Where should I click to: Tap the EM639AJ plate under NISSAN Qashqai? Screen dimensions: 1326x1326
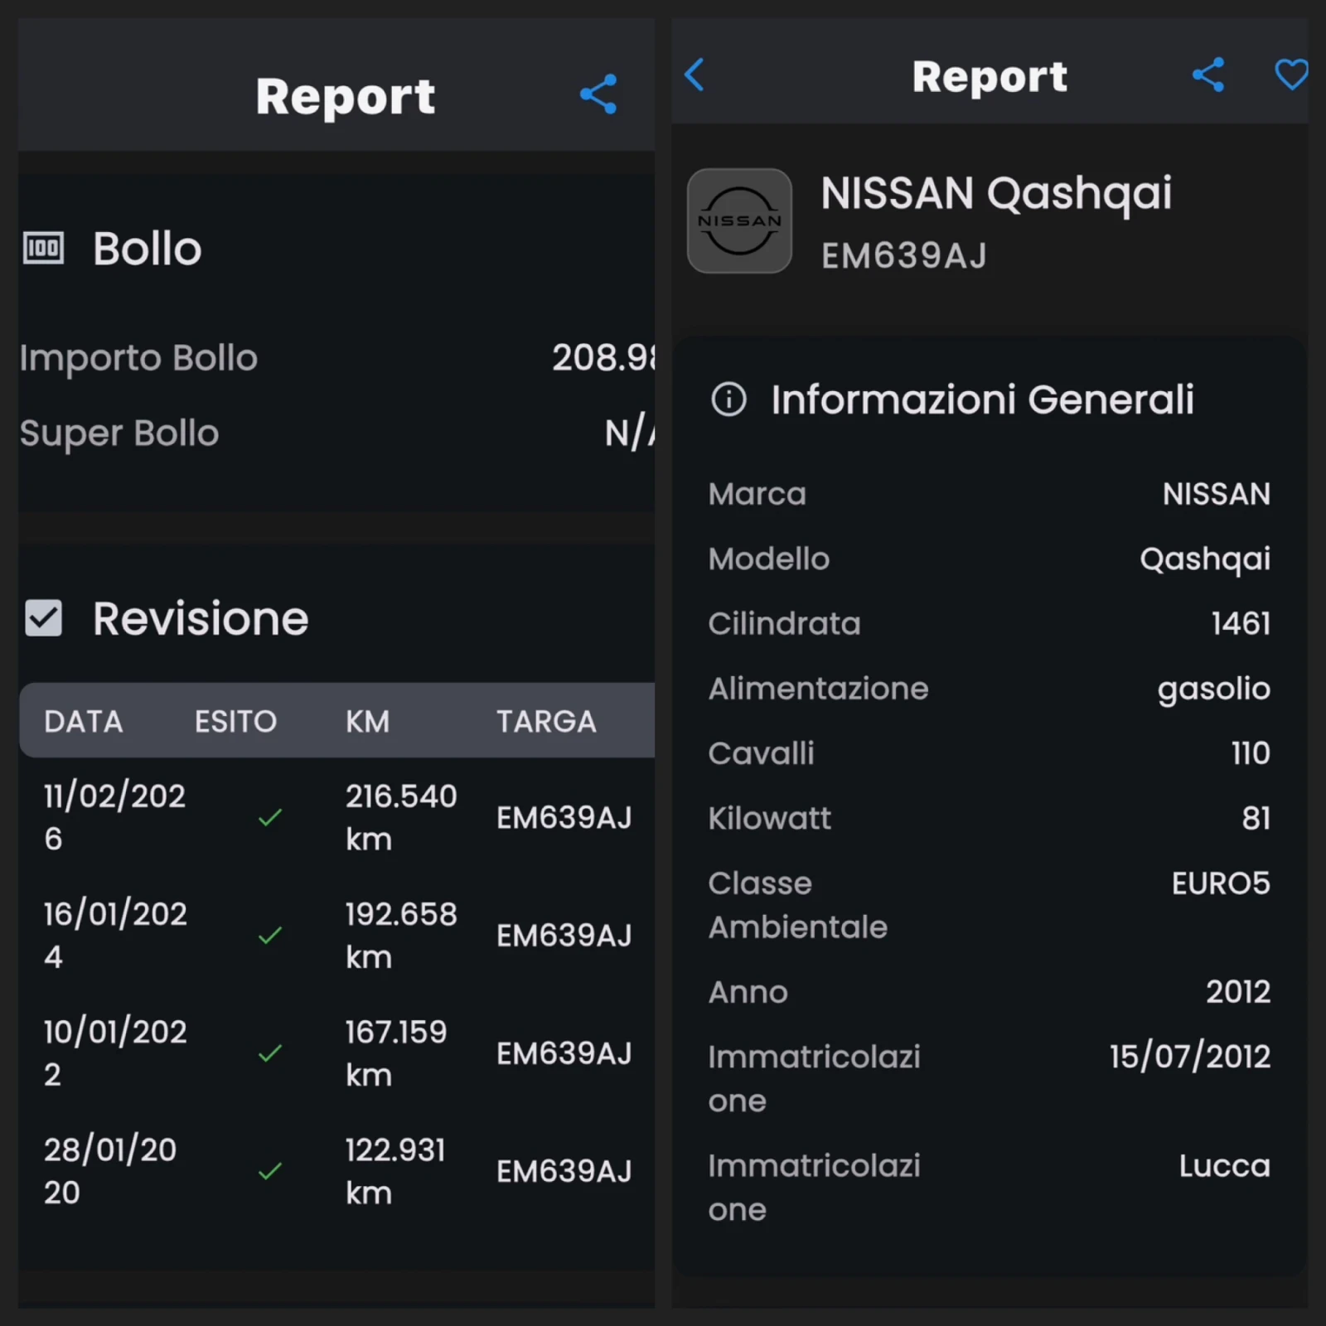(904, 256)
